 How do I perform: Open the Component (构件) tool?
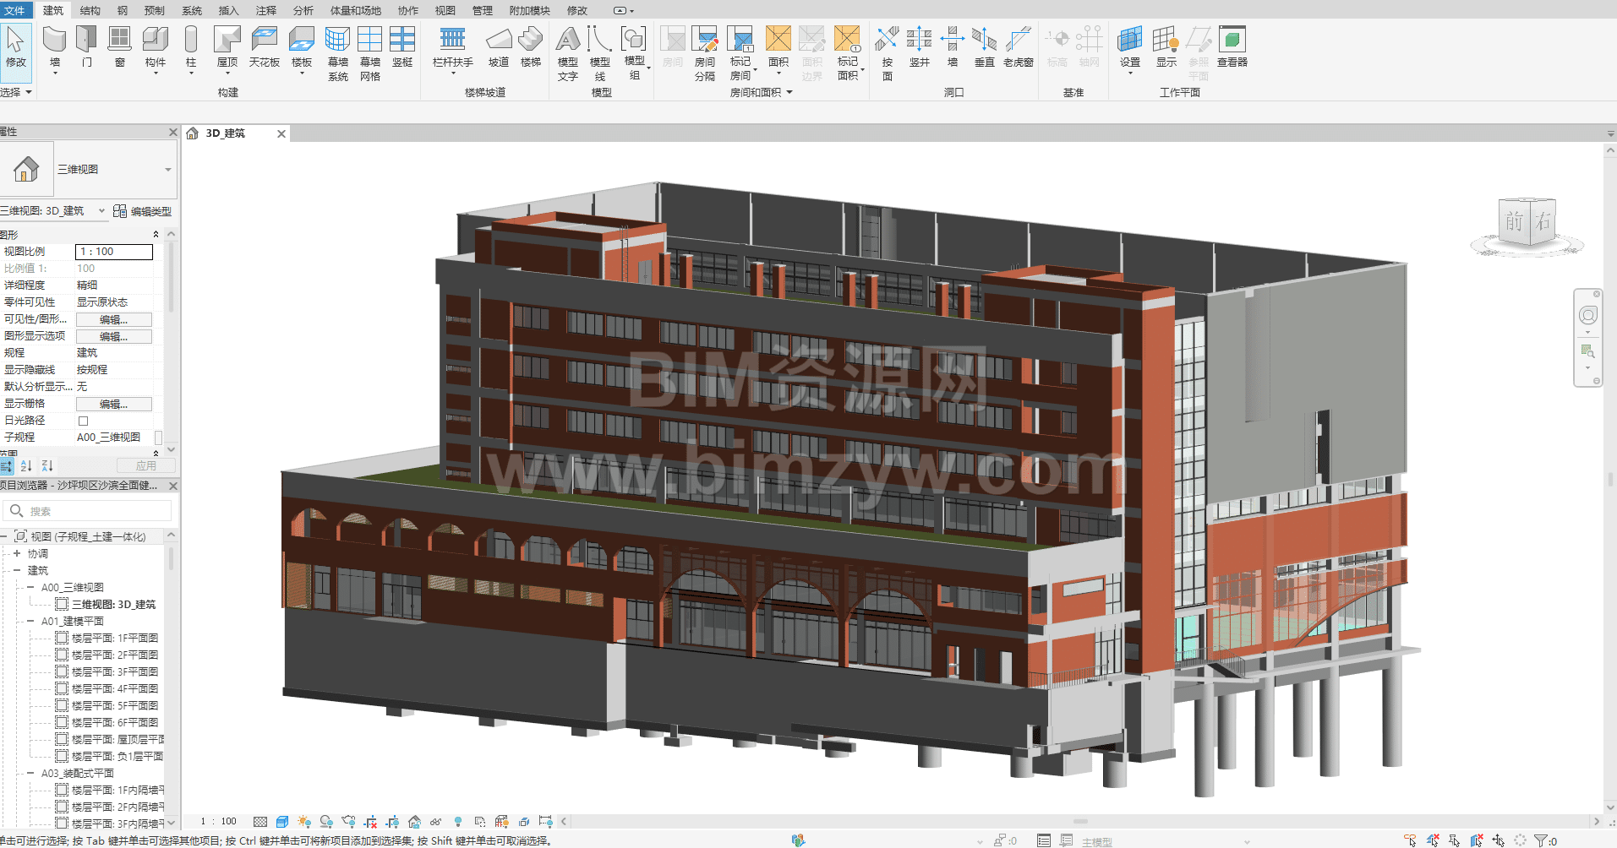coord(156,48)
